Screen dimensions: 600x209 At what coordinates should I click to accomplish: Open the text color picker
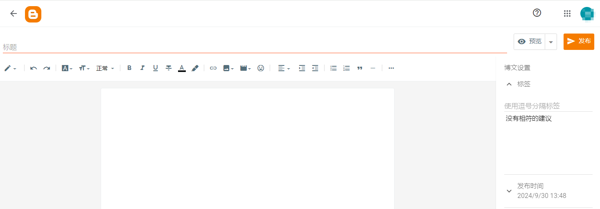182,68
